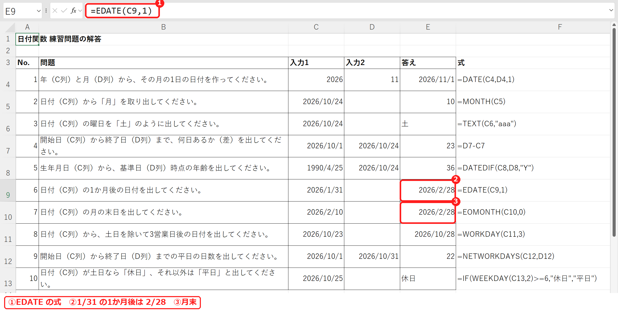The width and height of the screenshot is (618, 311).
Task: Click answer cell 休日 in row 13
Action: coord(428,279)
